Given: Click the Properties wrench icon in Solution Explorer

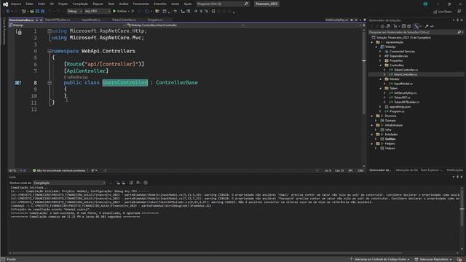Looking at the screenshot, I should pos(427,26).
